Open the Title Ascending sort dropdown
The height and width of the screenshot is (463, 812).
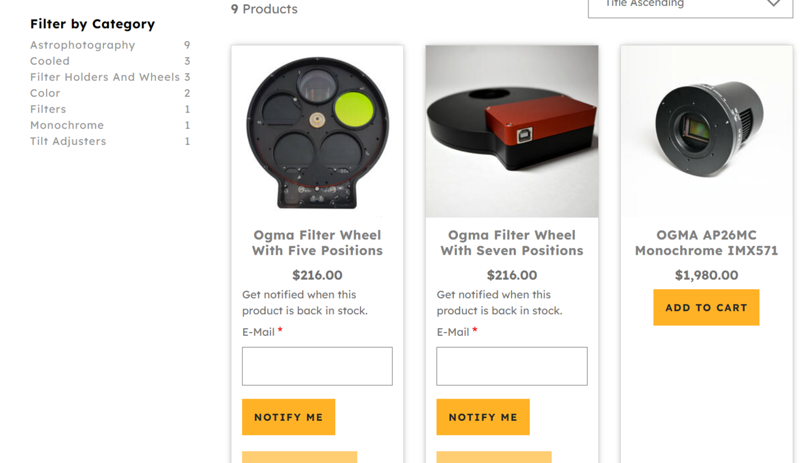[690, 6]
